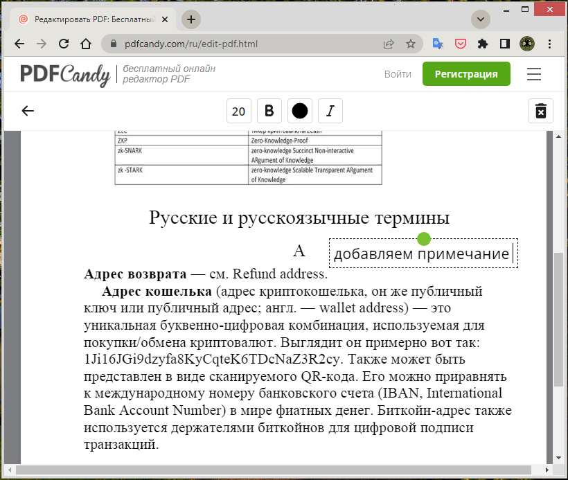Screen dimensions: 568x480
Task: Delete the text box with the trash icon
Action: (541, 111)
